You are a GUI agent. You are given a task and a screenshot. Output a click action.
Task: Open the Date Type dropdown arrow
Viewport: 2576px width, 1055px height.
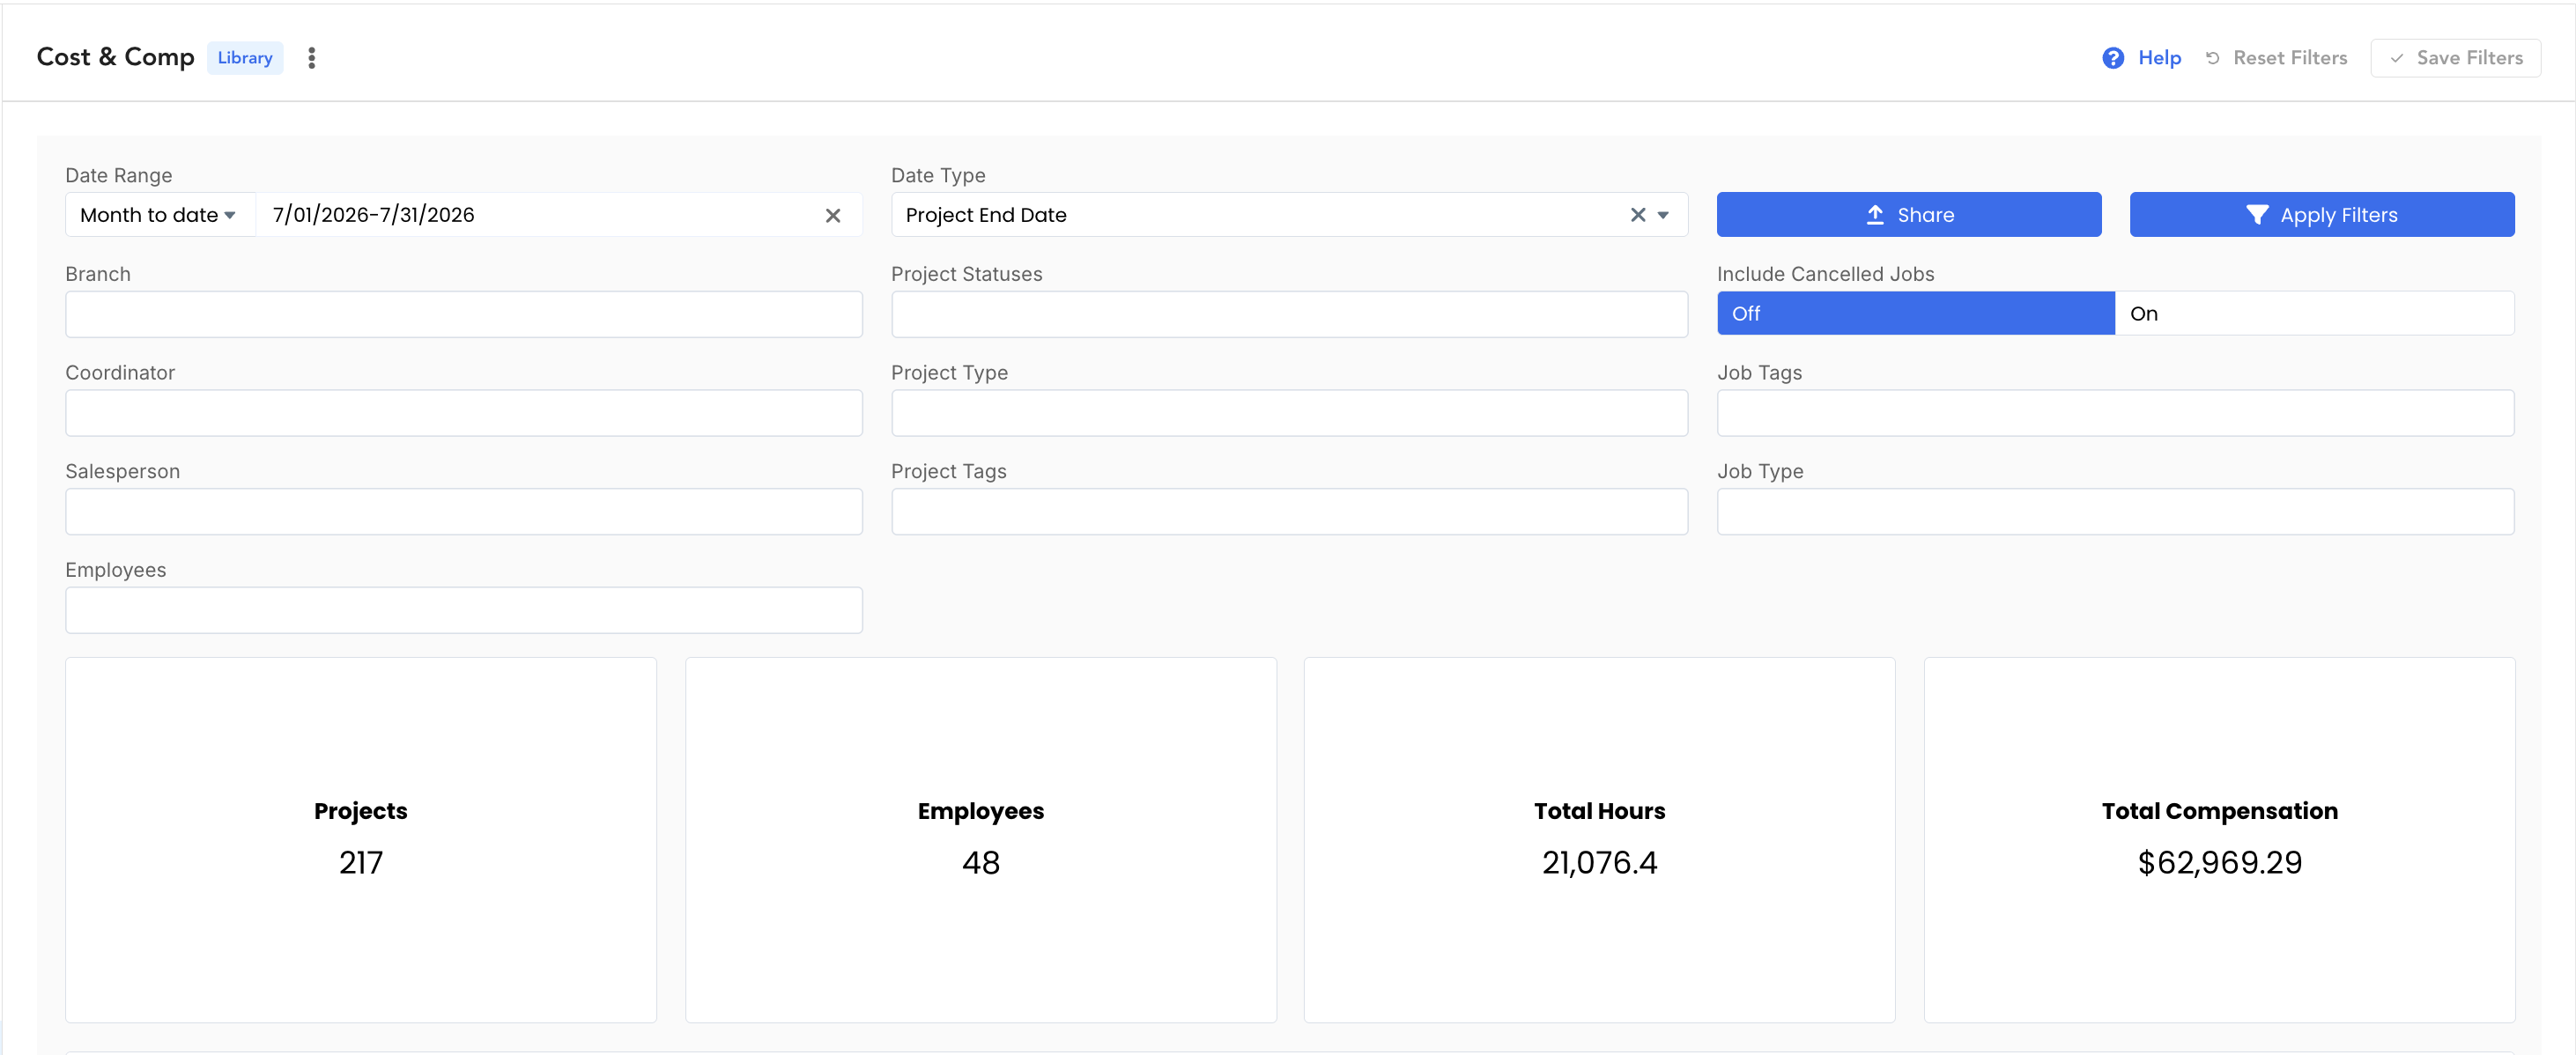pyautogui.click(x=1663, y=215)
